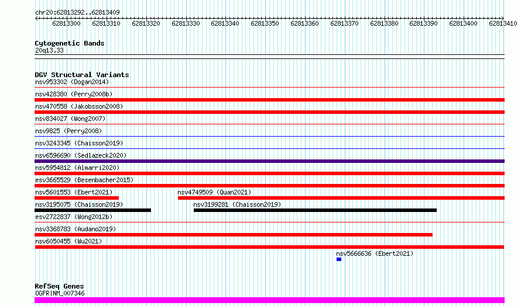Screen dimensions: 521x306
Task: Click ruler position 62813360
Action: pos(304,23)
